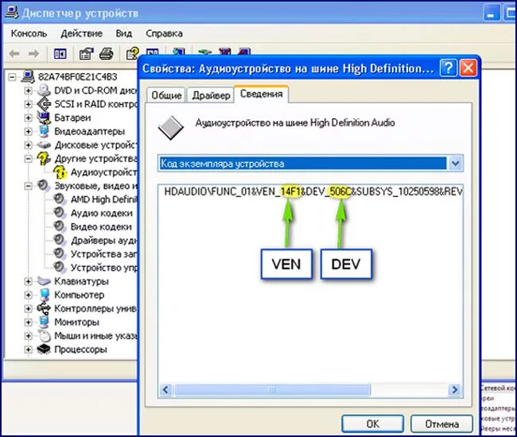Click the OK button

coord(372,423)
